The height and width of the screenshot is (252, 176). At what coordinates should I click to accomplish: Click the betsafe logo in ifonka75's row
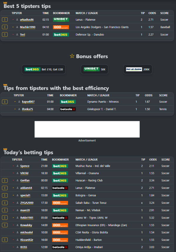tap(68, 109)
